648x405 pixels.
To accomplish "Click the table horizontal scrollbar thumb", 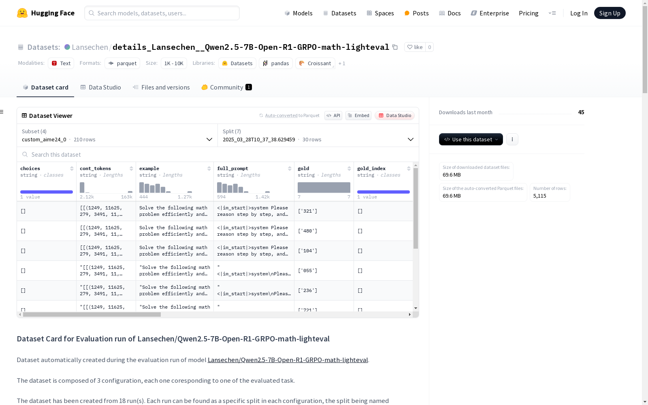I will [x=92, y=314].
